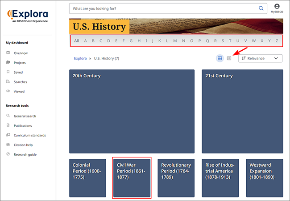The image size is (290, 201).
Task: Click the Research guide compass icon
Action: pos(8,154)
